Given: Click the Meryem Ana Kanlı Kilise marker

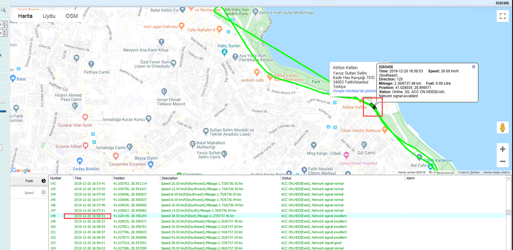Looking at the screenshot, I should click(x=161, y=42).
